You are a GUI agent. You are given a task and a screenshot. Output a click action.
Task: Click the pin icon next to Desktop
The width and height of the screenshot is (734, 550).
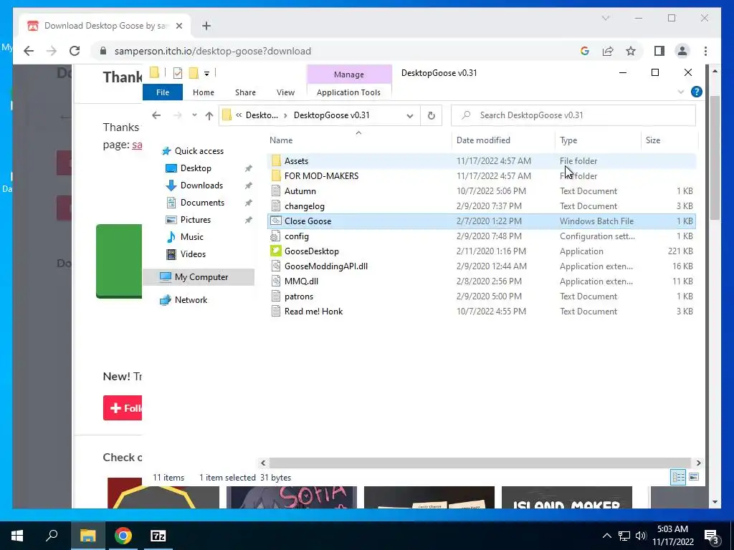pyautogui.click(x=249, y=168)
